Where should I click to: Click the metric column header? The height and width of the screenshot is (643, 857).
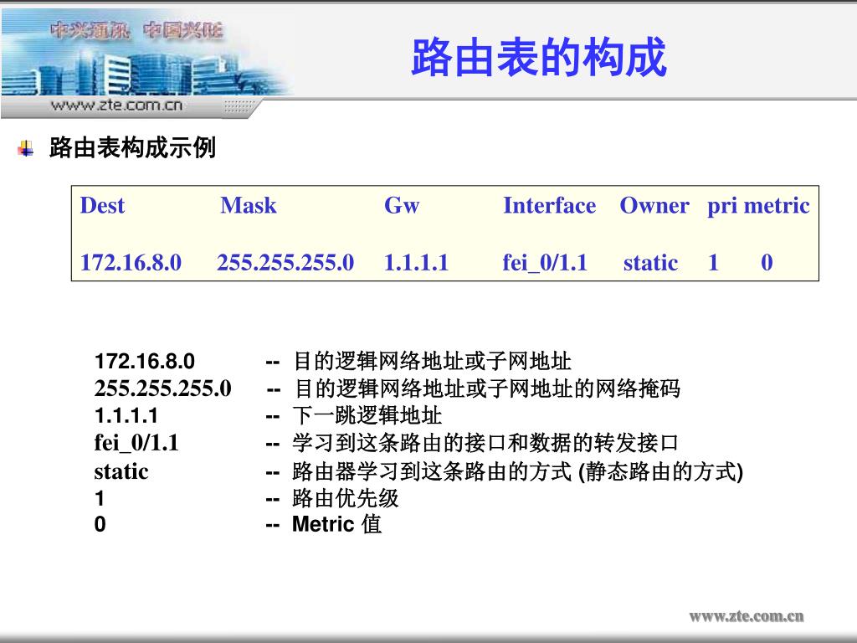(777, 206)
